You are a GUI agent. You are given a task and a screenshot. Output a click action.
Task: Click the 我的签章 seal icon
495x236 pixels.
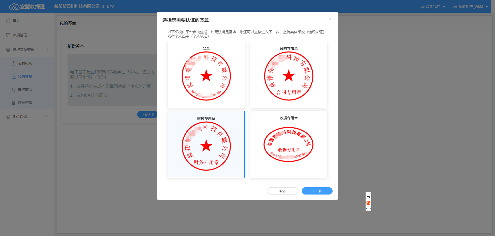[13, 77]
